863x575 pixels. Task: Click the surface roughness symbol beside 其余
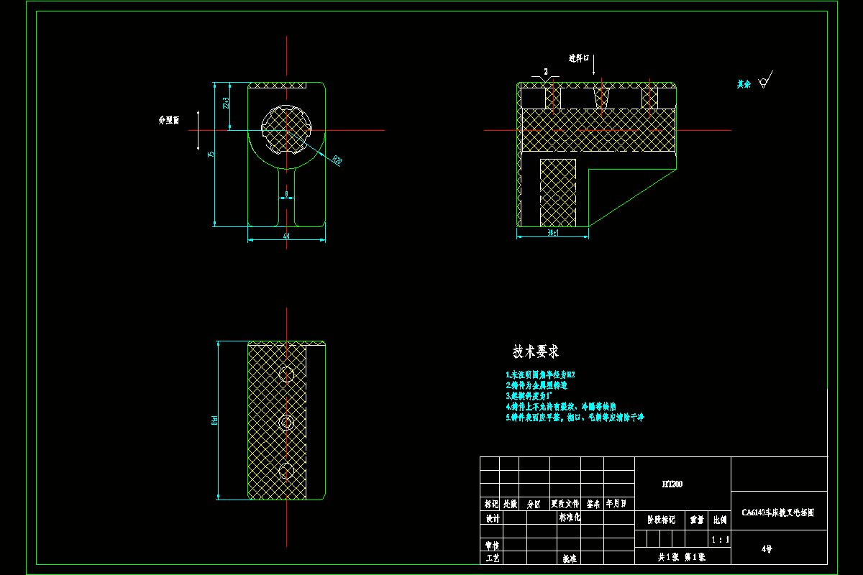(764, 80)
